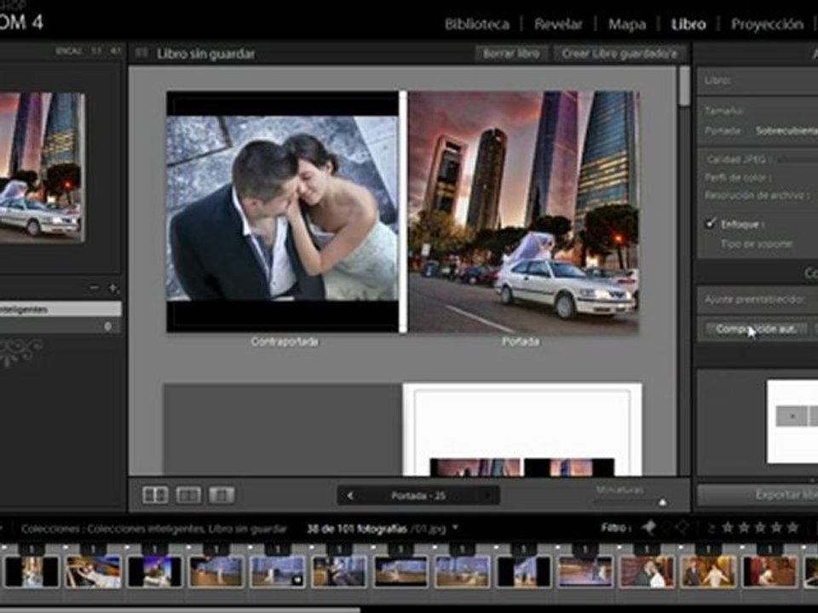Click the Borrar libro button

[510, 54]
